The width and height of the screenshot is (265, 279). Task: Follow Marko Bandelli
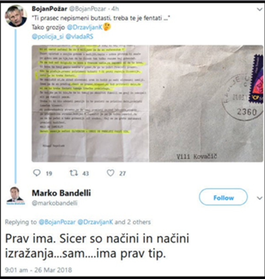click(x=223, y=197)
